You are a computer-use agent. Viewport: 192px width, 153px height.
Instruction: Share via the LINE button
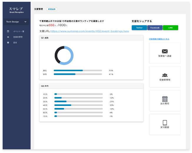coord(171,28)
